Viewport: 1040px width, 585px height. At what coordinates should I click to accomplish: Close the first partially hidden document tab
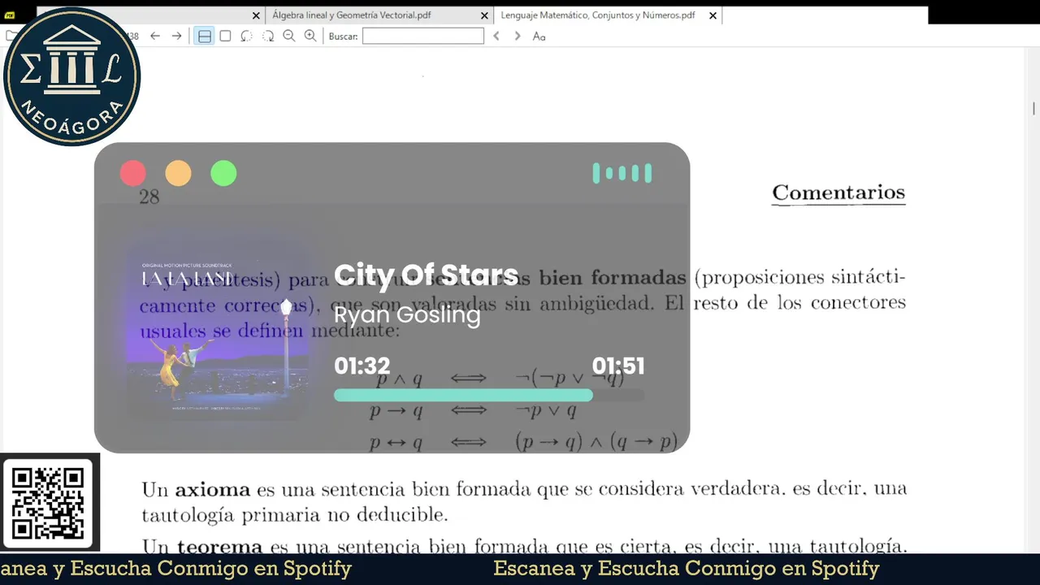point(256,15)
